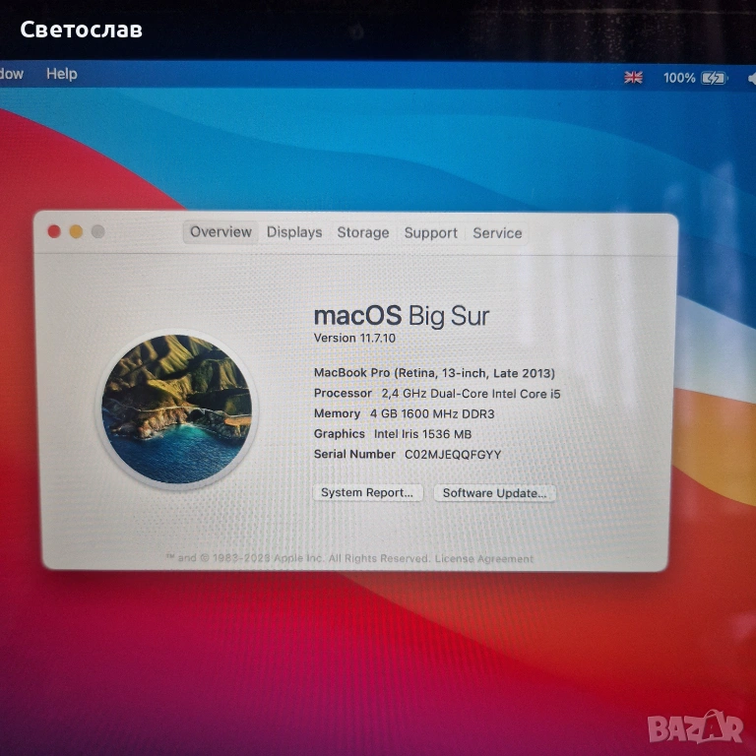Click the UK flag input source icon
756x756 pixels.
pos(633,78)
